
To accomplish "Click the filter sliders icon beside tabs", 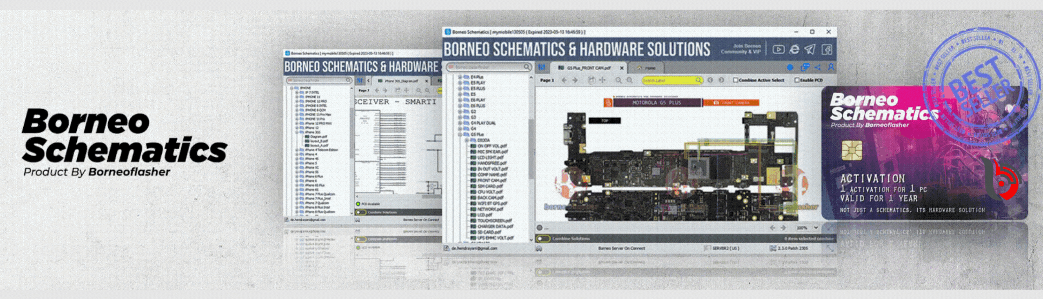I will 542,67.
